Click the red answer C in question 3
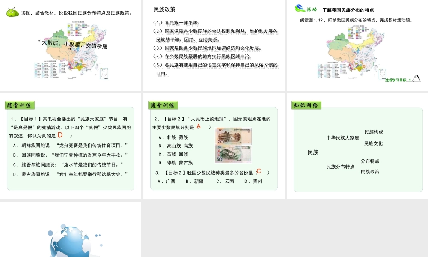 (259, 171)
